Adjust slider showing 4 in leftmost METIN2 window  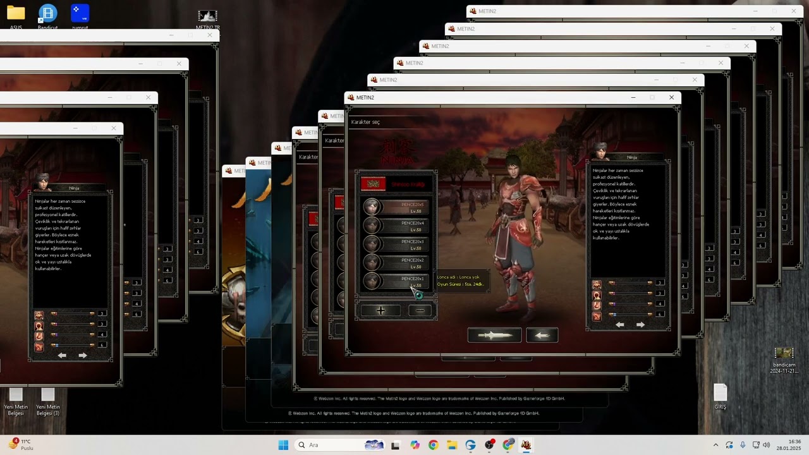73,334
